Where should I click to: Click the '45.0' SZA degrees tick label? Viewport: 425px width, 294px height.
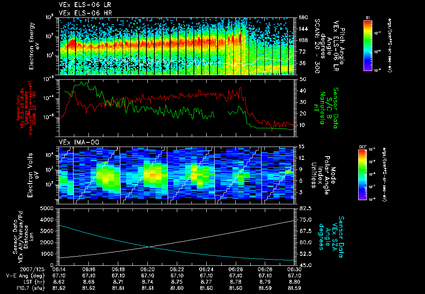click(305, 265)
